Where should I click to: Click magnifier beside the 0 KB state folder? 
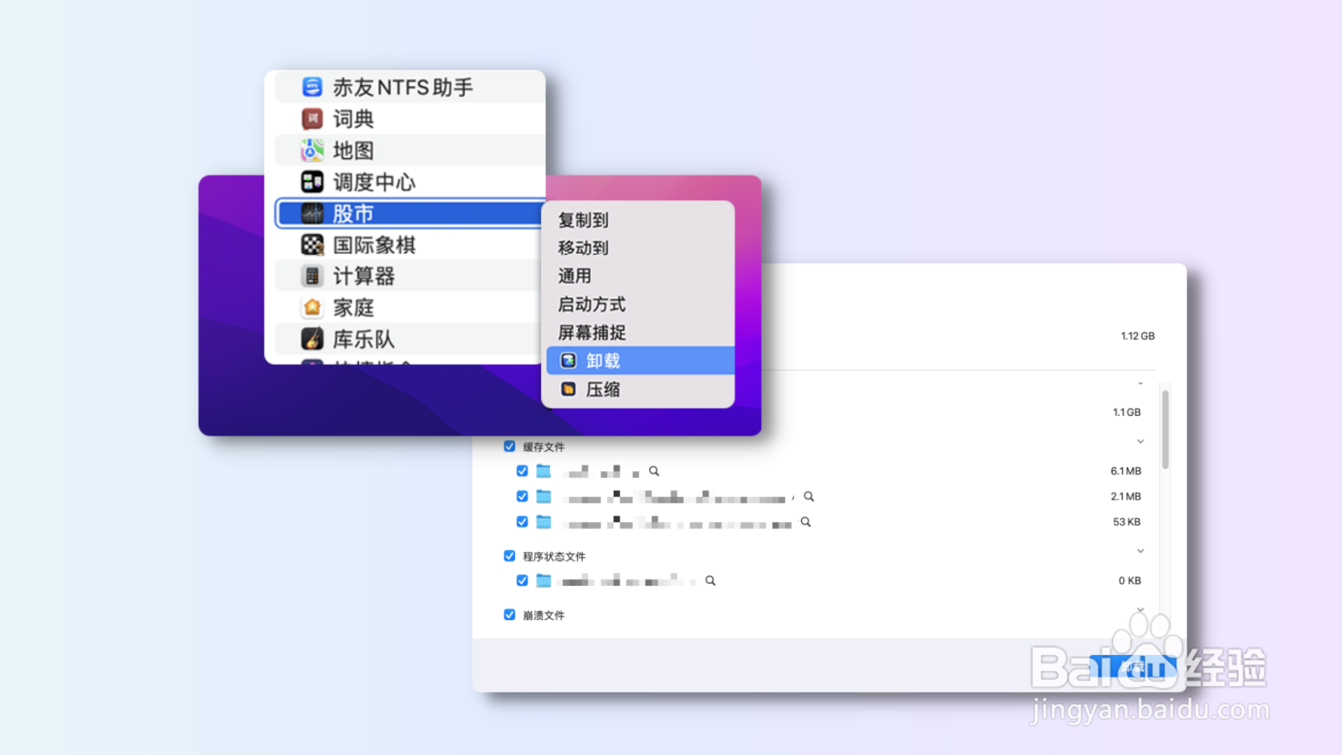[x=710, y=581]
